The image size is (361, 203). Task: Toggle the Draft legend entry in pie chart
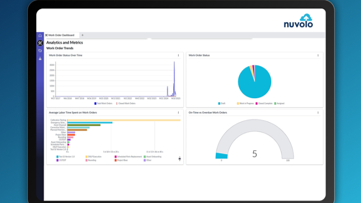221,103
